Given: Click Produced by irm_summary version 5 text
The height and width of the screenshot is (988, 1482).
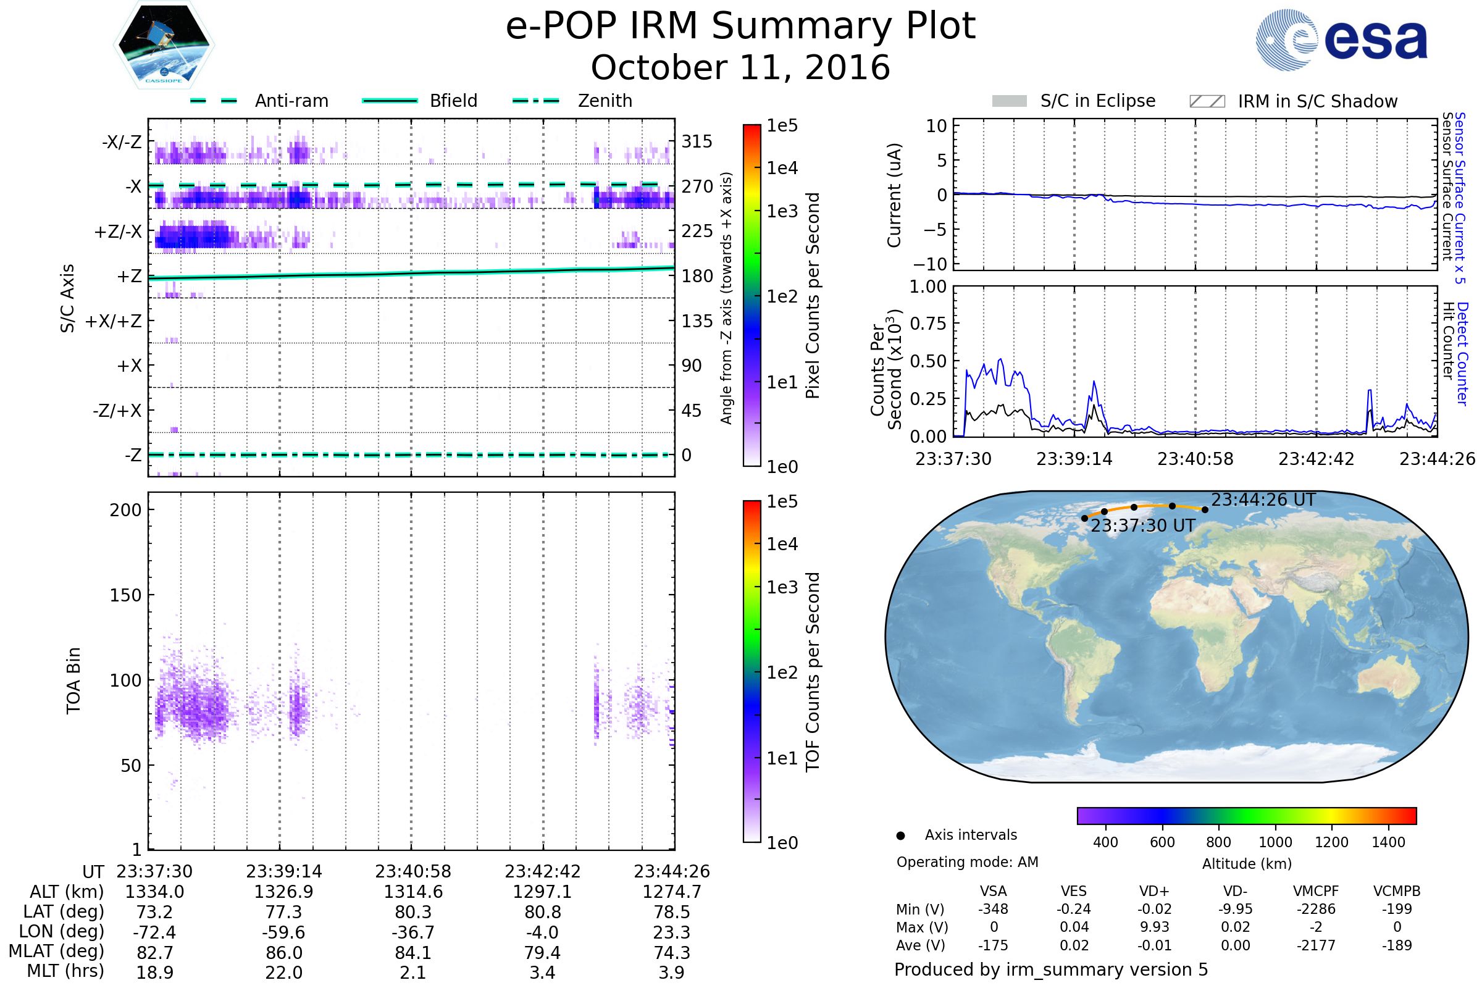Looking at the screenshot, I should pyautogui.click(x=1051, y=969).
